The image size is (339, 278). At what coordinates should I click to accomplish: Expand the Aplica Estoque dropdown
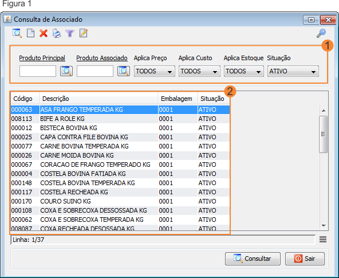click(244, 71)
